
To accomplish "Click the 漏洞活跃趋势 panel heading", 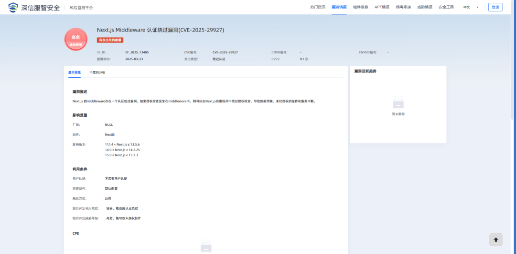I will [x=365, y=71].
